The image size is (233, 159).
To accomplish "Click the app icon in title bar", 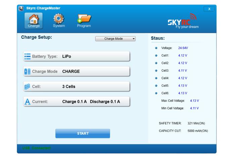I will (x=21, y=8).
